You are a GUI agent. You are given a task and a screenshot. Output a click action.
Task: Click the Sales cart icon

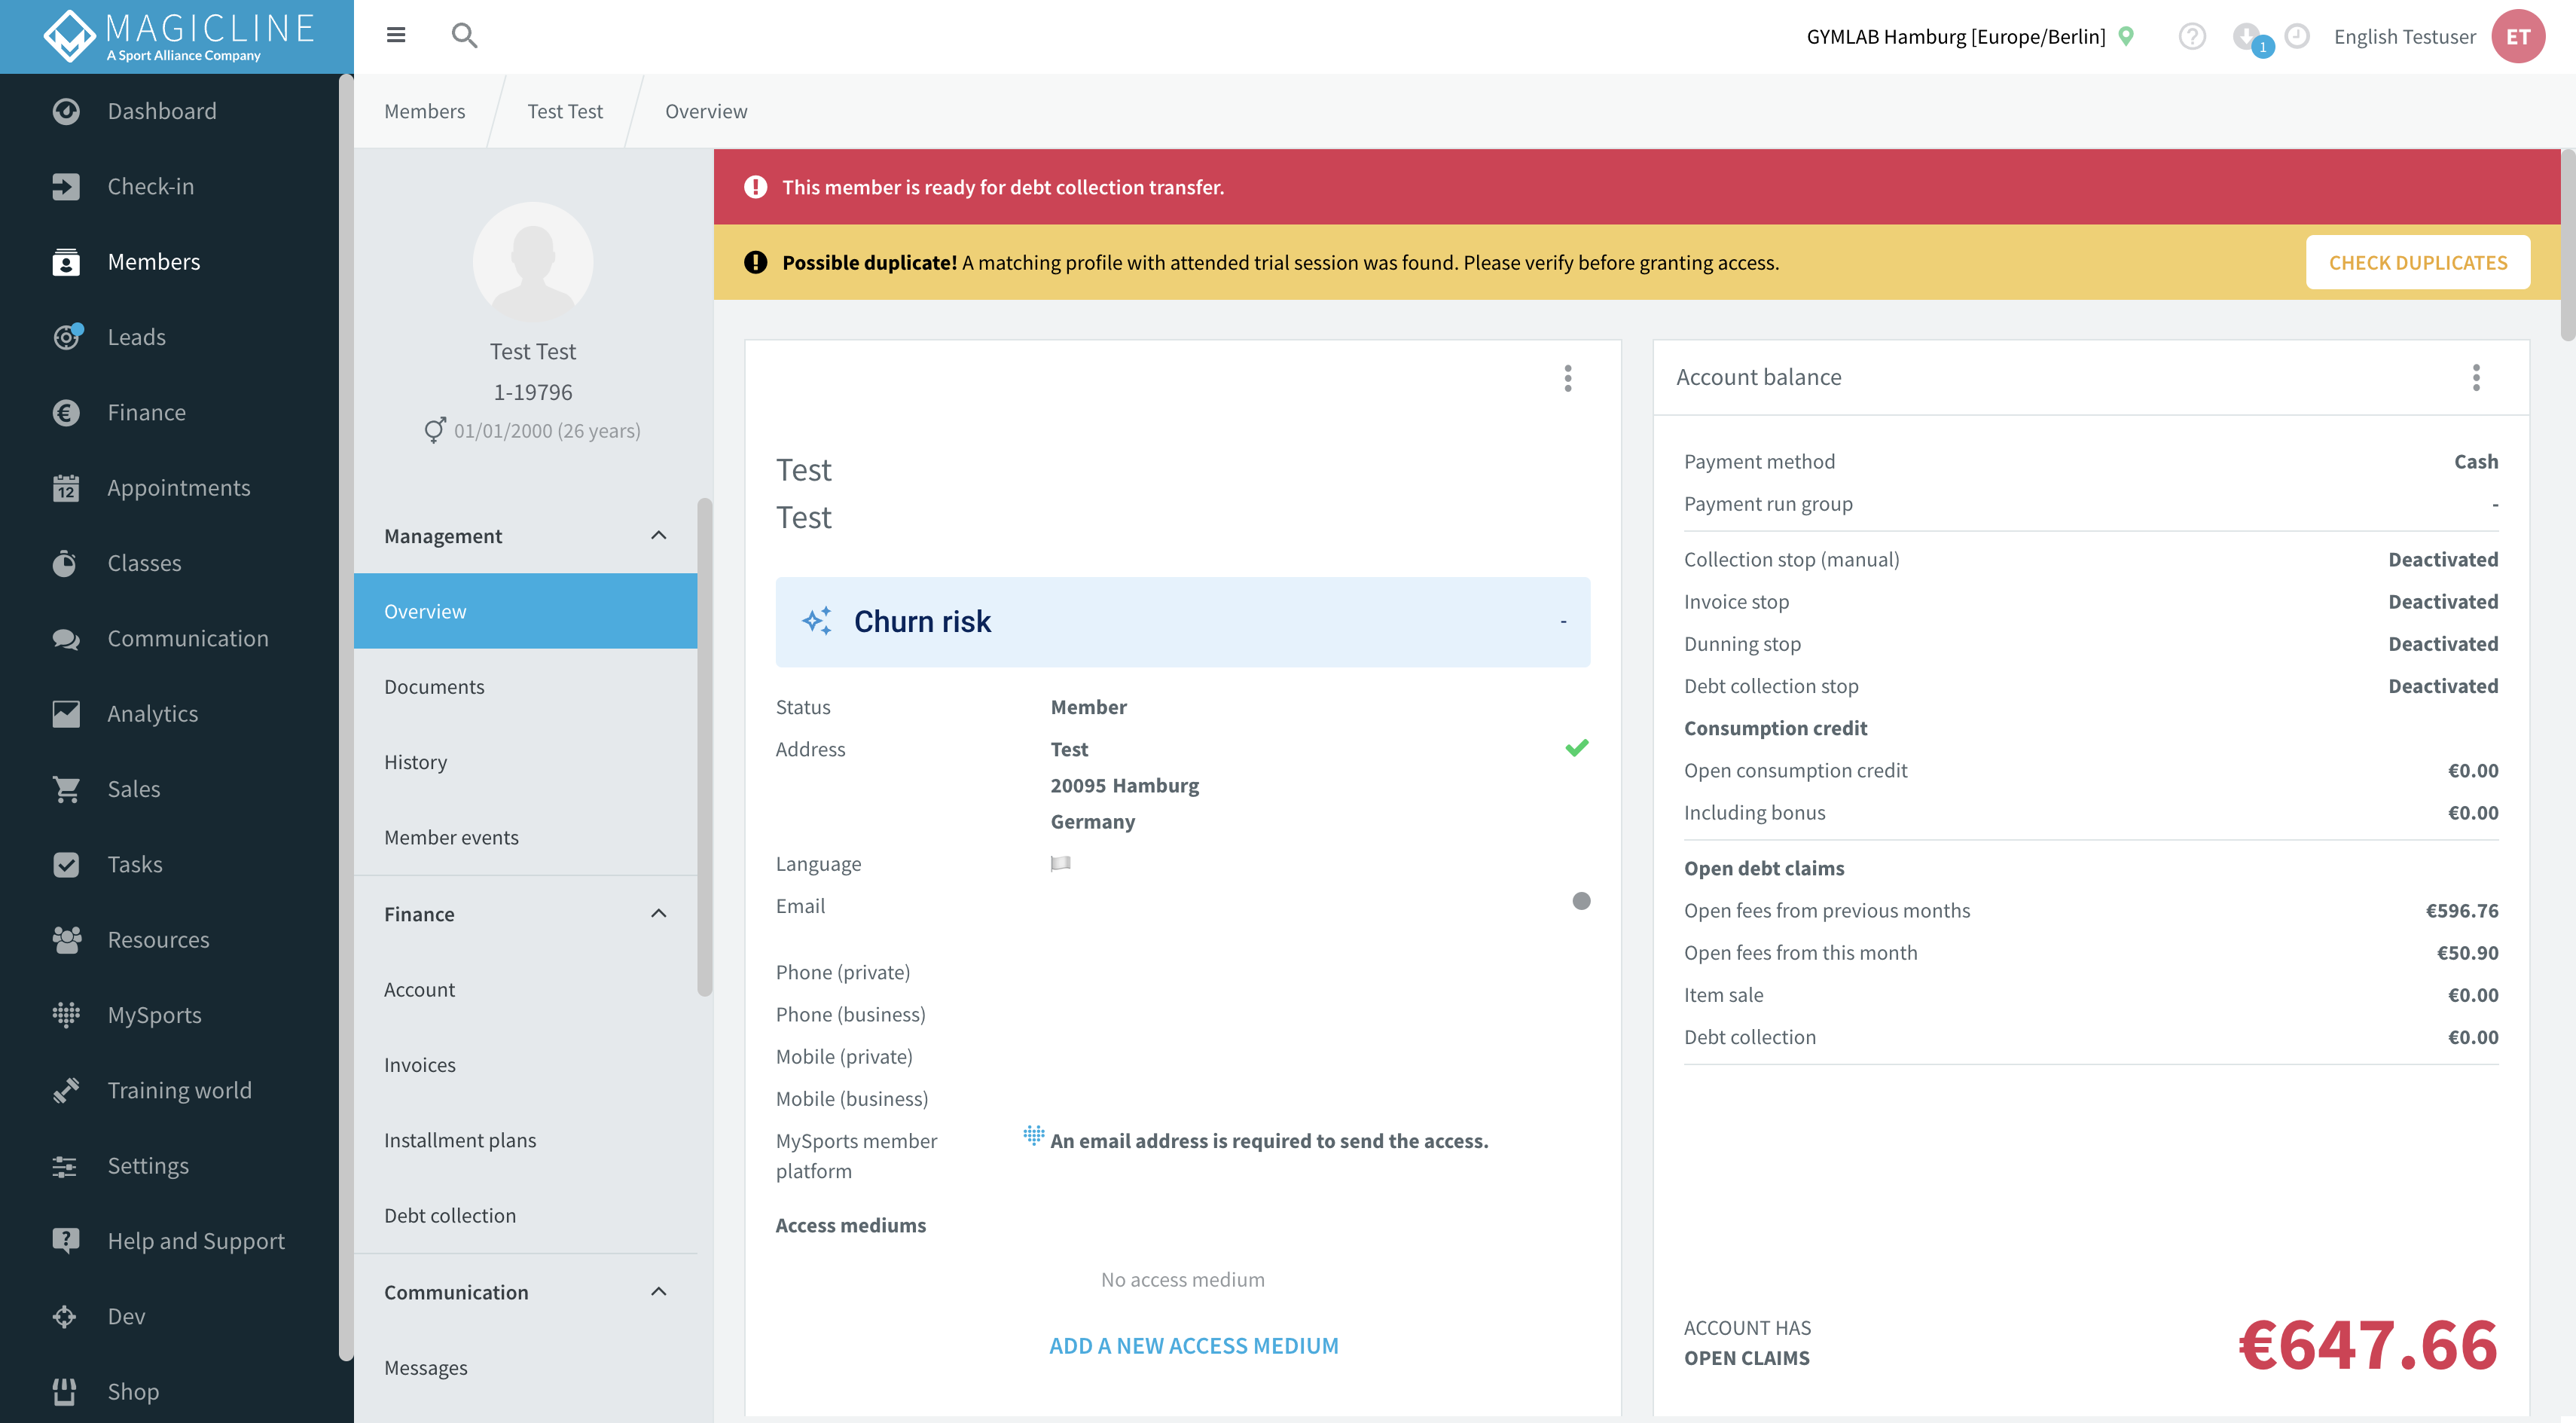pyautogui.click(x=66, y=789)
